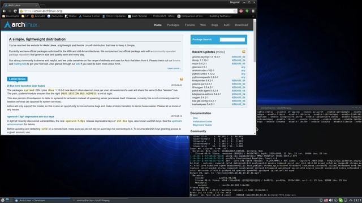This screenshot has width=362, height=203.
Task: Click the page vertical scrollbar thumb
Action: (x=255, y=42)
